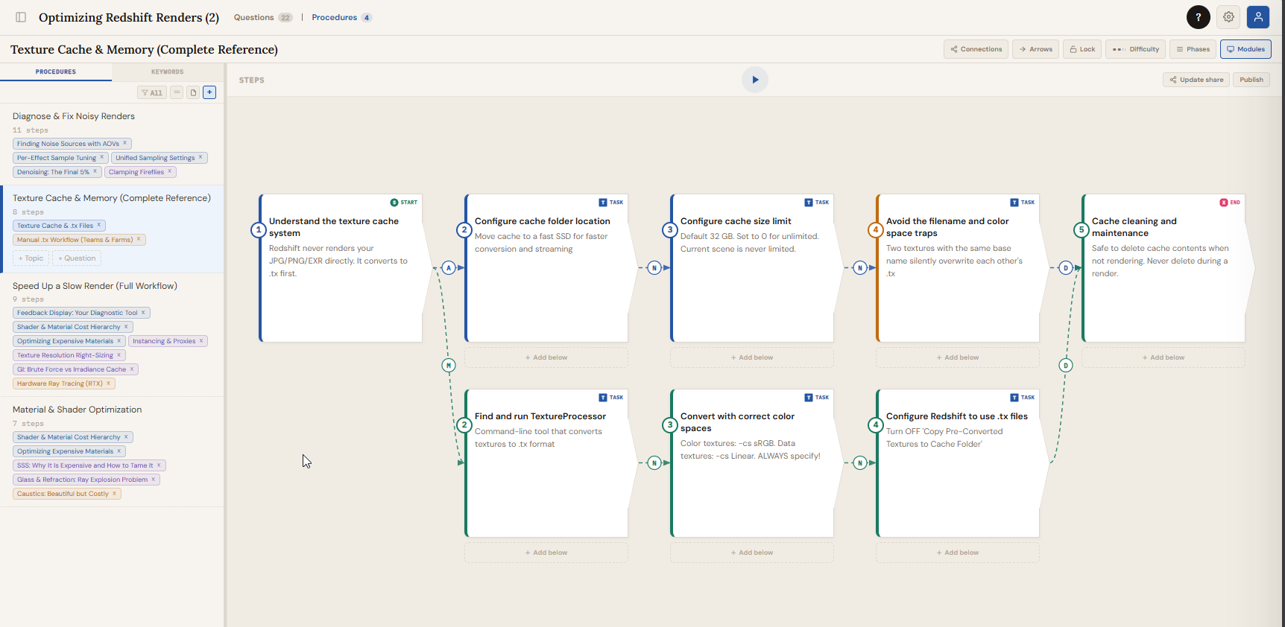This screenshot has height=627, width=1285.
Task: Click the Update share button
Action: point(1196,80)
